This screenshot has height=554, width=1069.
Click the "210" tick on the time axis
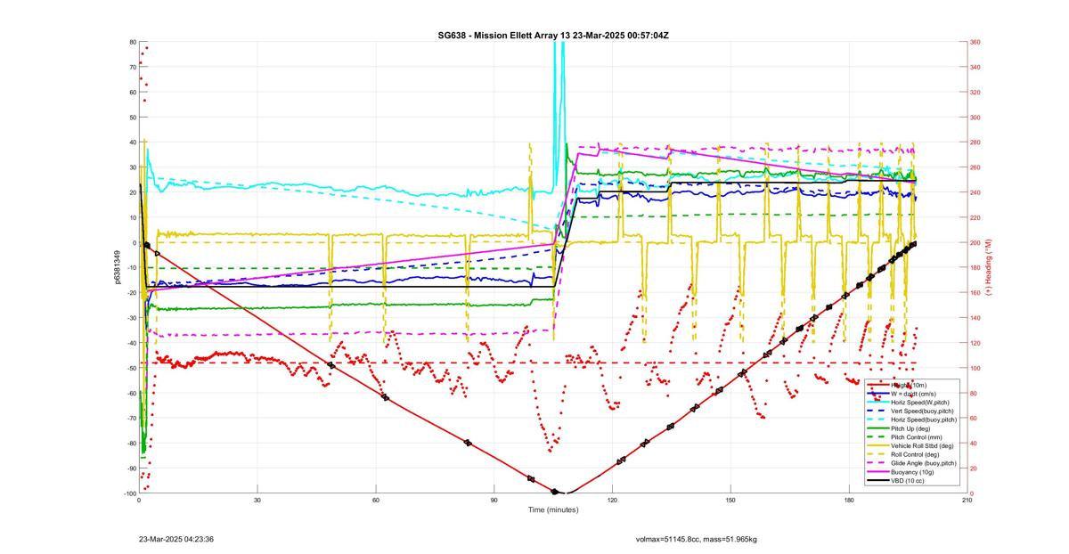coord(967,500)
